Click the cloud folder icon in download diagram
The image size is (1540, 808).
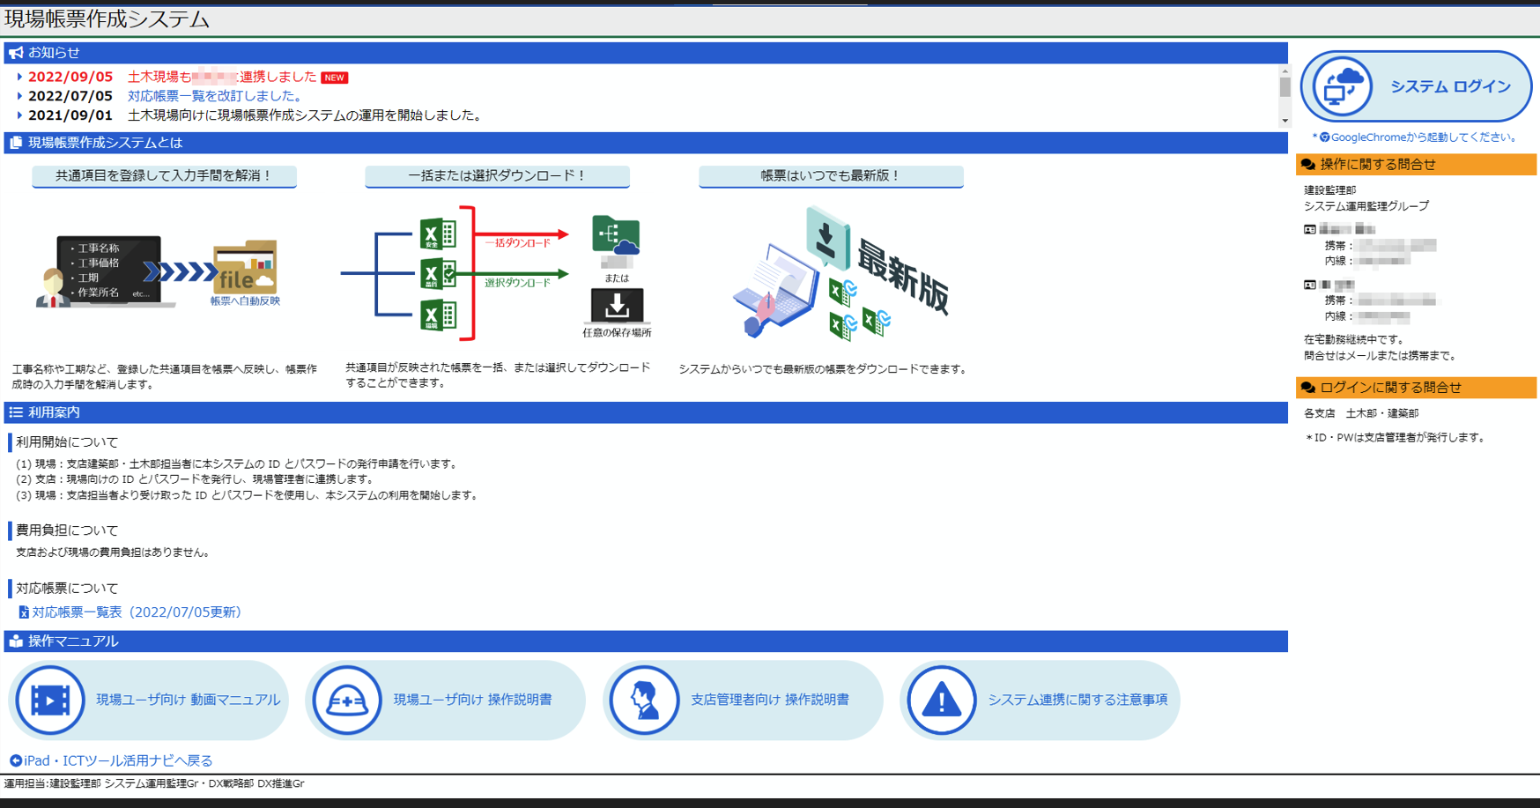click(x=616, y=235)
